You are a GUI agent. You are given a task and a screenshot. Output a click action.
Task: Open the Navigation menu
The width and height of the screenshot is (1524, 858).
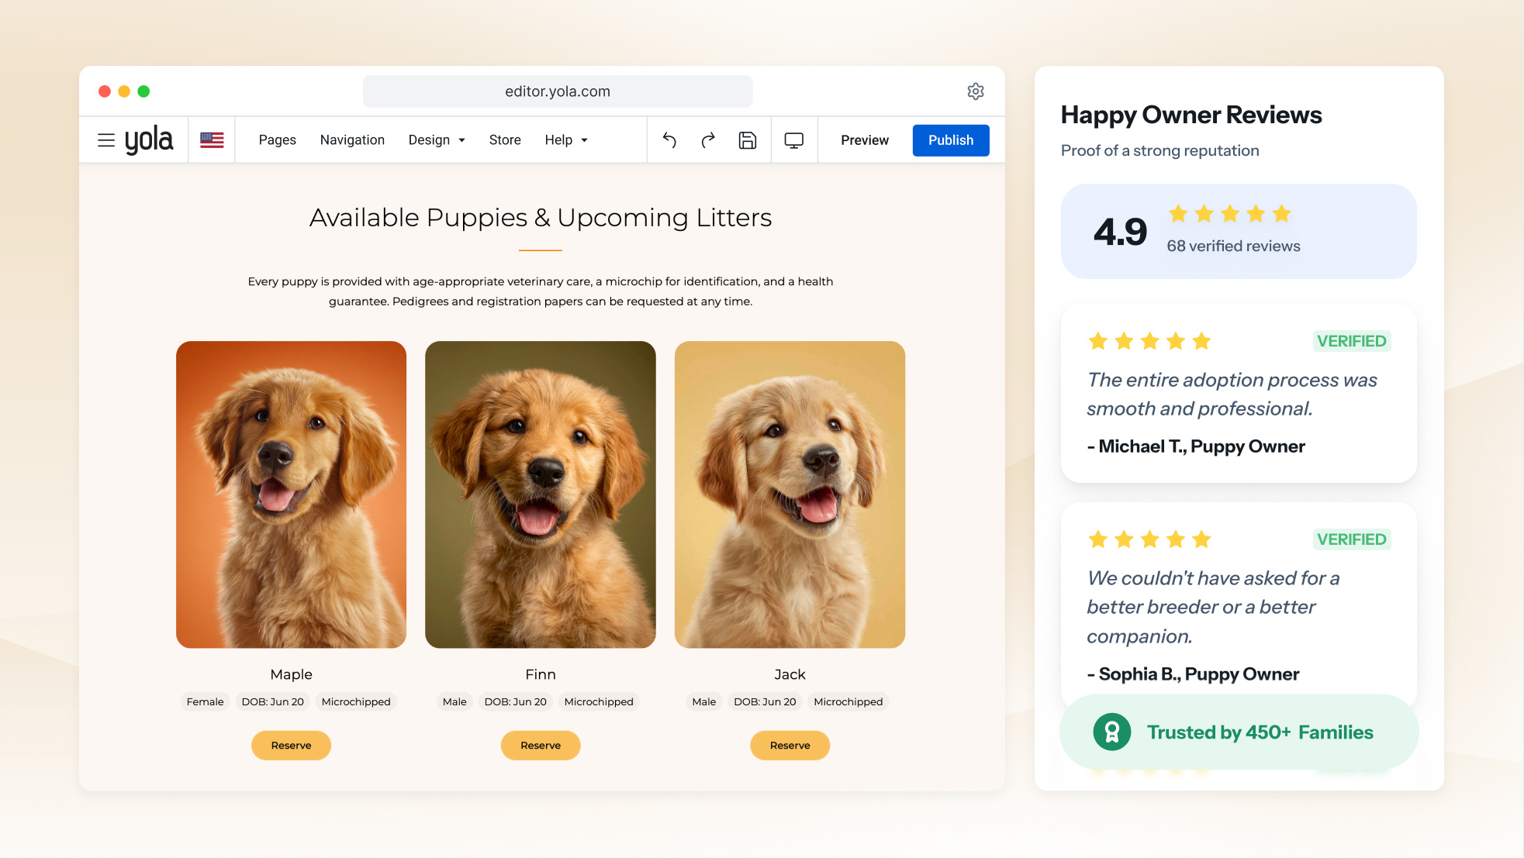[352, 140]
